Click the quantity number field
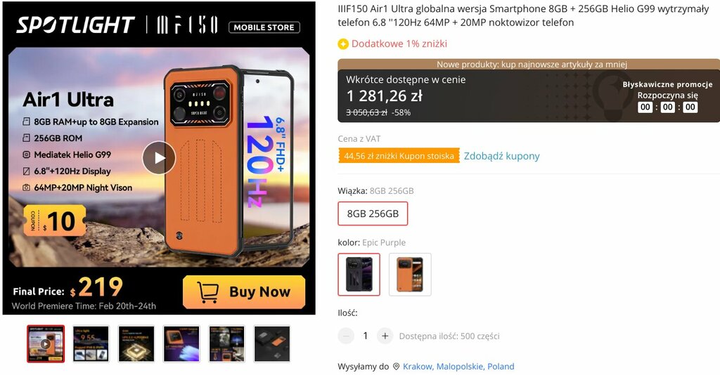 click(x=366, y=336)
